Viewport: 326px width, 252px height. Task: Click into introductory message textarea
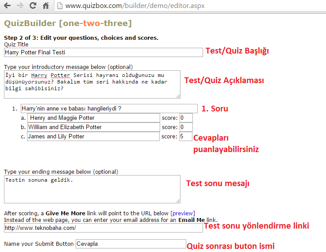point(92,84)
